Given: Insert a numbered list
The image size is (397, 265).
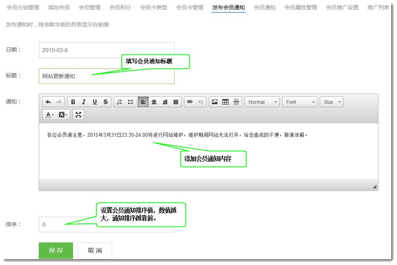Looking at the screenshot, I should (120, 102).
